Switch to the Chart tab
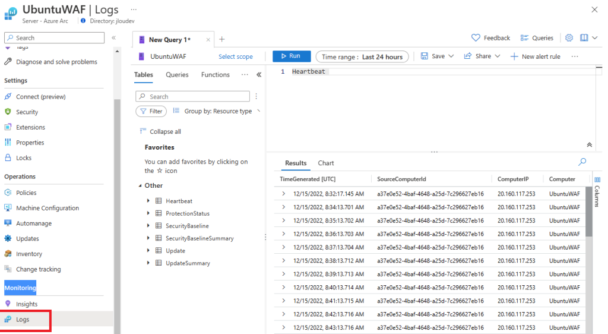608x334 pixels. 326,163
